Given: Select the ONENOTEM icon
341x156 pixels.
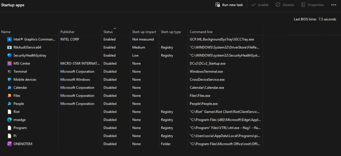Looking at the screenshot, I should point(9,144).
